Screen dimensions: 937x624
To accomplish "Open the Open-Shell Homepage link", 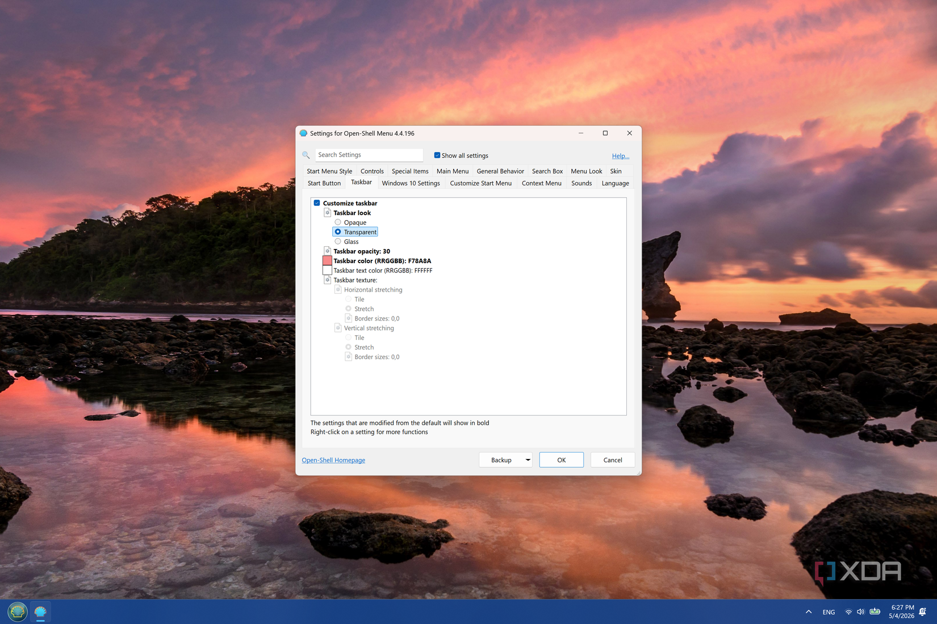I will tap(333, 460).
